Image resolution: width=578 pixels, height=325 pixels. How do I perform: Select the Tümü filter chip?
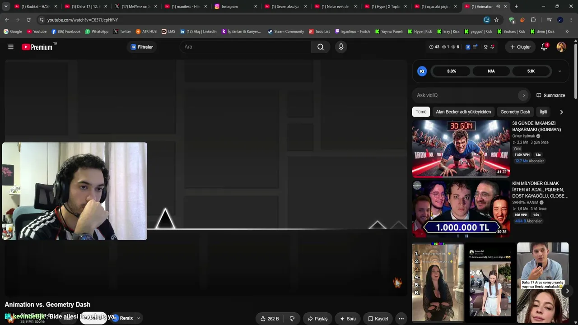[x=421, y=112]
